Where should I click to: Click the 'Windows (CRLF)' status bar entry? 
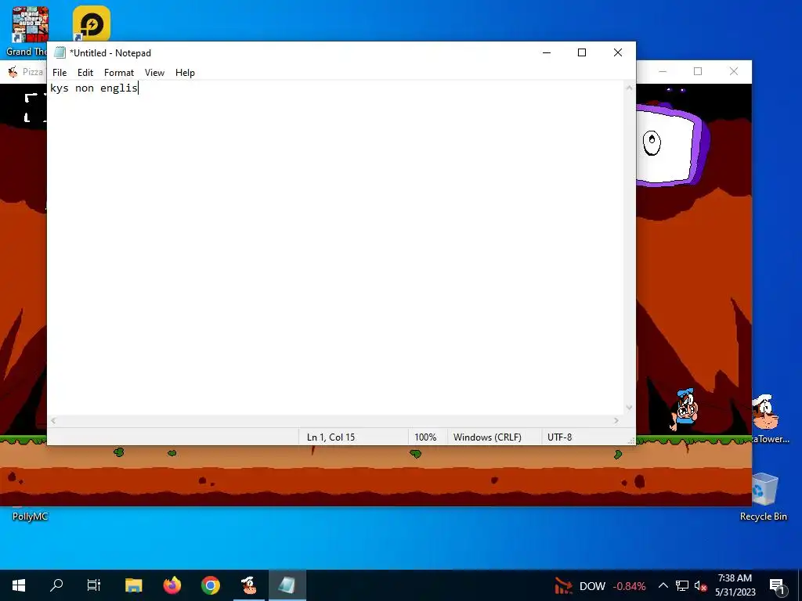487,437
